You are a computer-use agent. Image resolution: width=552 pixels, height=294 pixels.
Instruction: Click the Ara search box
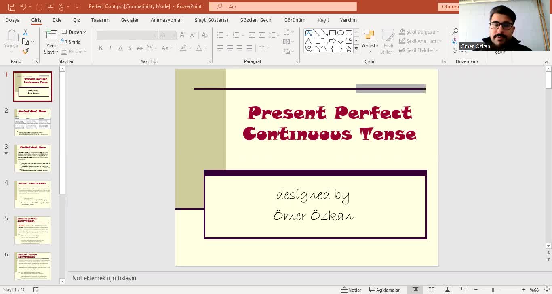pyautogui.click(x=283, y=6)
